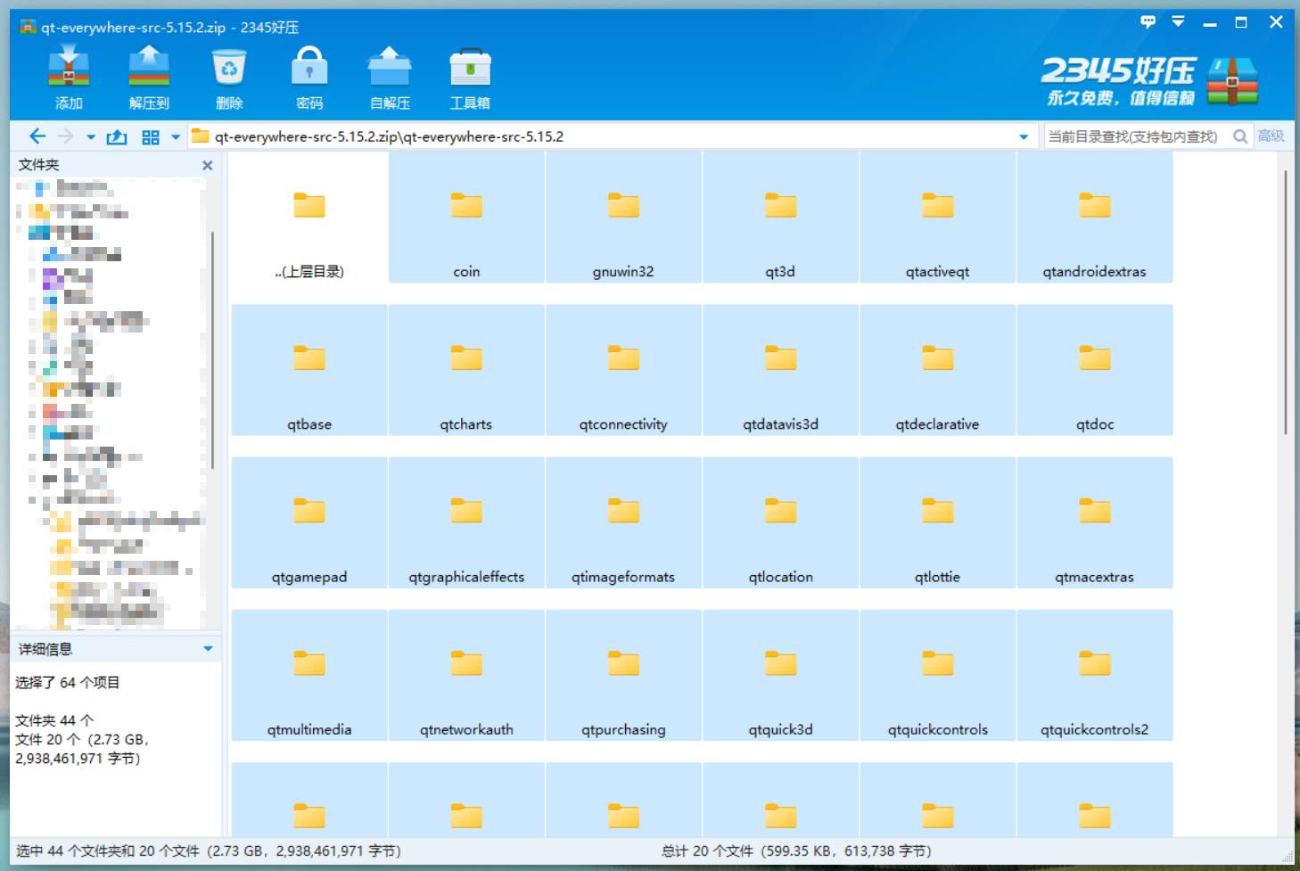
Task: Open the 工具箱 (Toolbox) icon
Action: 470,78
